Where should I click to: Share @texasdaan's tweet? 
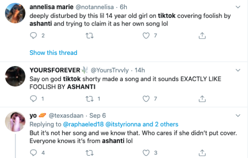[x=202, y=153]
